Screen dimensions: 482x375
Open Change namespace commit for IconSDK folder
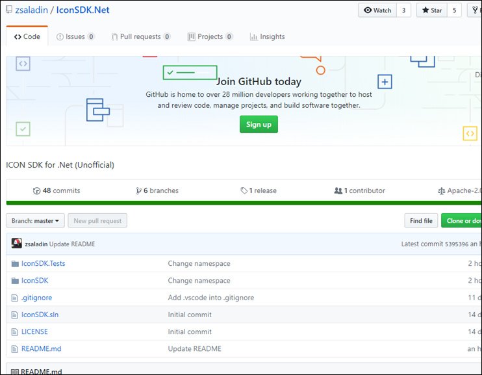click(199, 281)
